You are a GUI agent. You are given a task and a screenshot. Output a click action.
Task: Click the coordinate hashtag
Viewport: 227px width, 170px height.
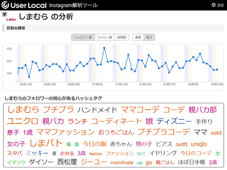(122, 163)
